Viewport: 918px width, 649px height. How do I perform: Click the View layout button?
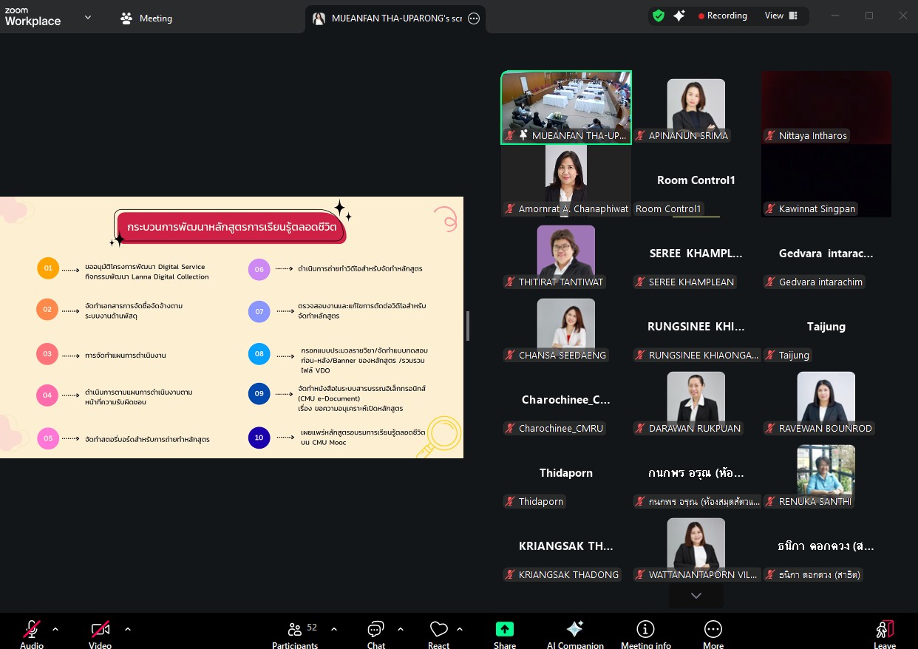pyautogui.click(x=781, y=16)
